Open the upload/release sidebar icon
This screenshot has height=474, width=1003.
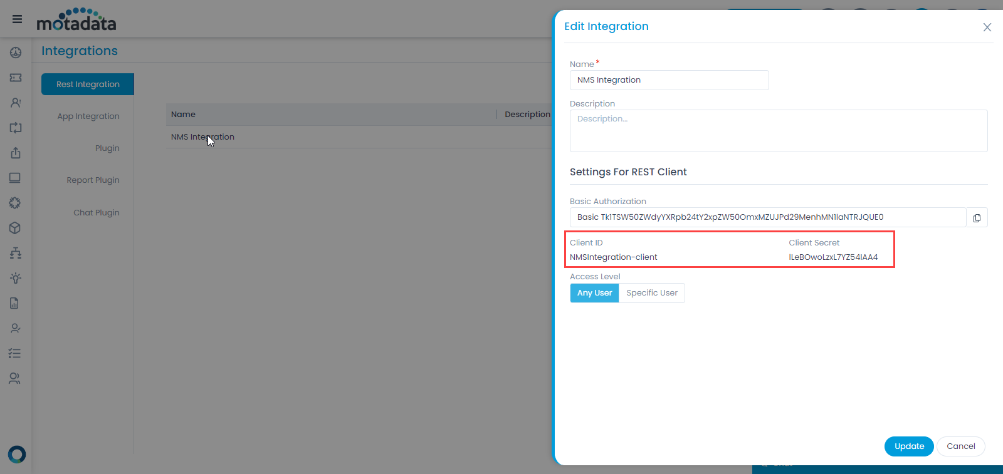16,153
